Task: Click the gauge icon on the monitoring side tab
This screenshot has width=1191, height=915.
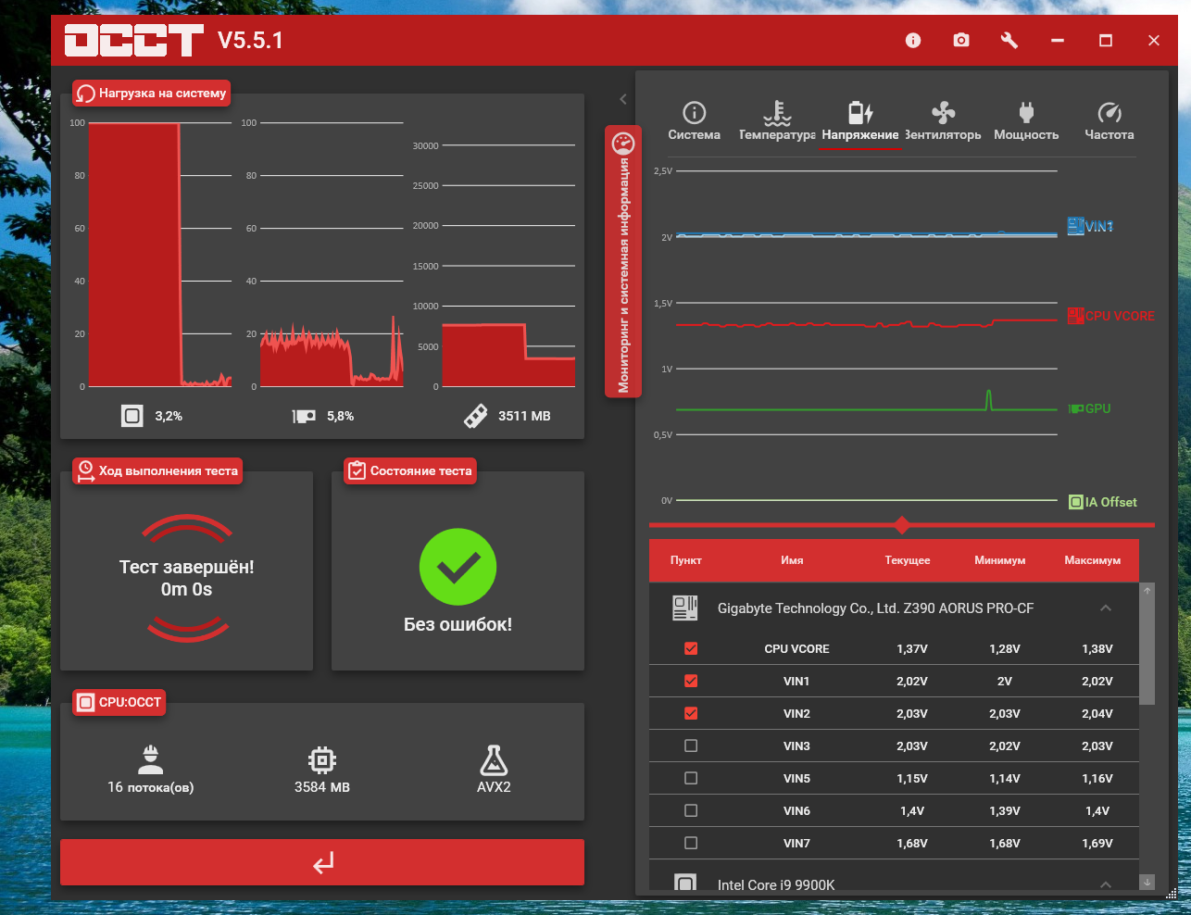Action: (623, 144)
